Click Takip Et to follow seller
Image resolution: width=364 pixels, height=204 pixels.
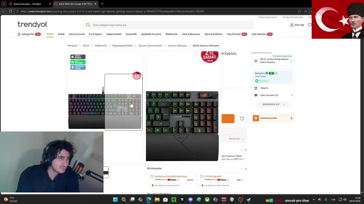(x=264, y=88)
